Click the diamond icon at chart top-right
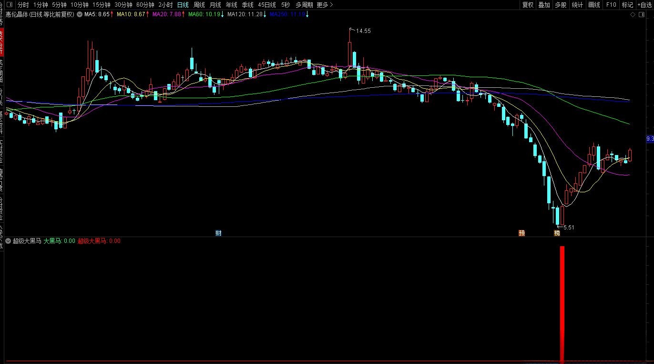 633,15
